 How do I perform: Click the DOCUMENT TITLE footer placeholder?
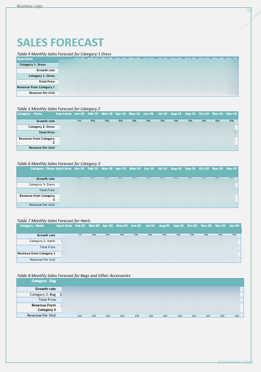[235, 362]
